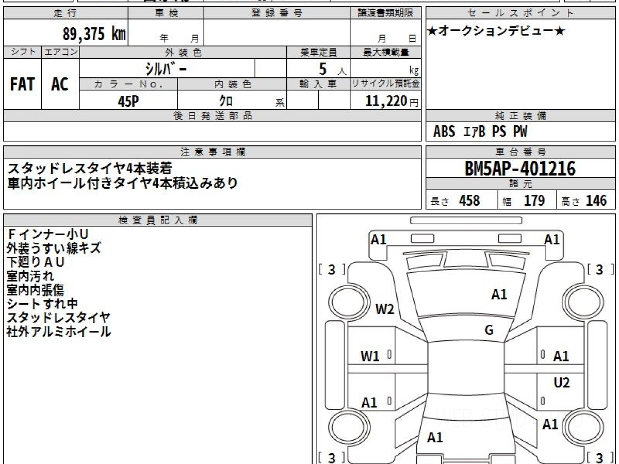Click the 純正装備 header
Image resolution: width=619 pixels, height=464 pixels.
[x=521, y=116]
